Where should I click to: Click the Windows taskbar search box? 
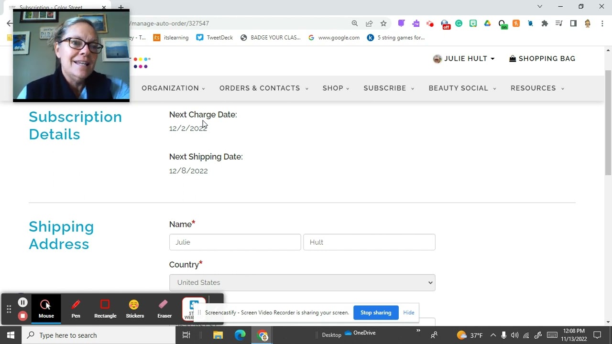tap(99, 335)
